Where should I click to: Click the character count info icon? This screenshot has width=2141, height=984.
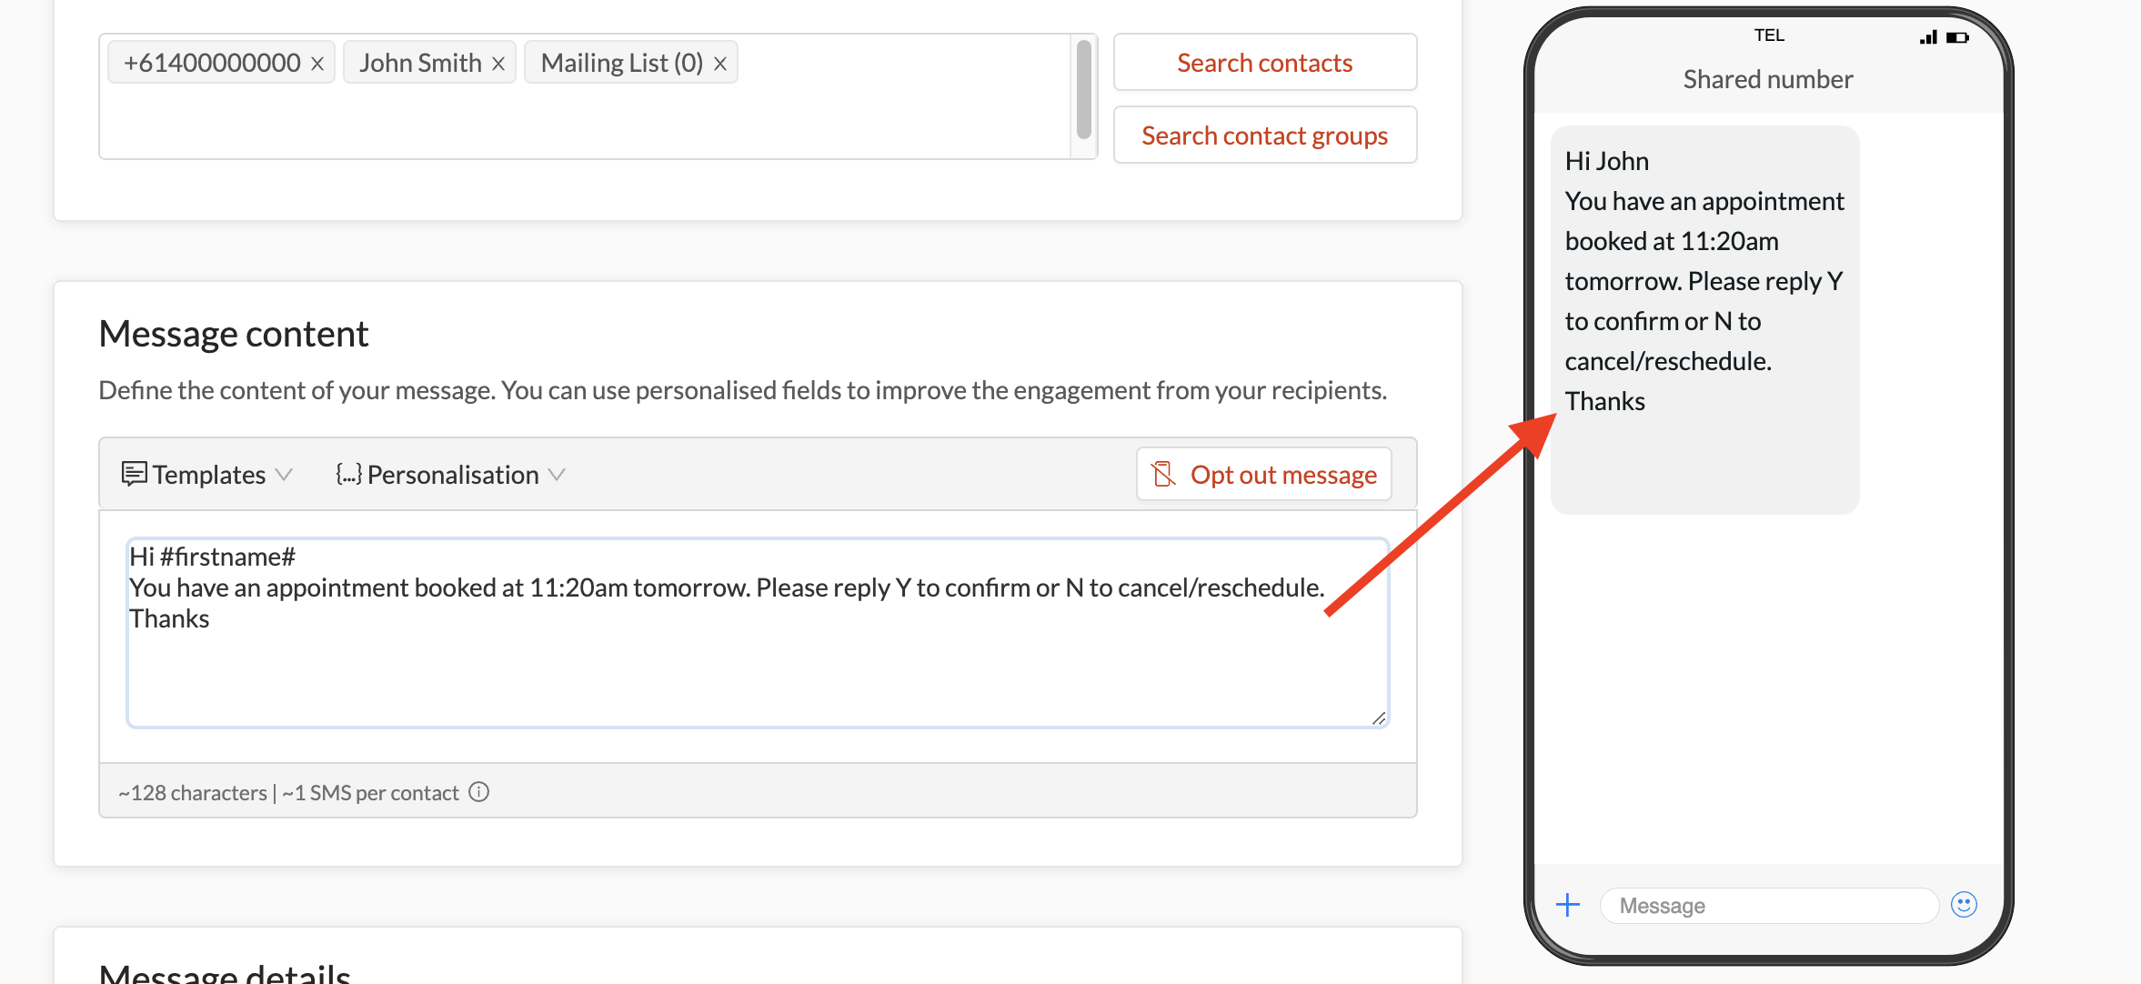(x=478, y=792)
